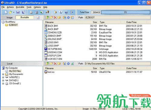Expand the DATA(D:) drive node

(3, 80)
